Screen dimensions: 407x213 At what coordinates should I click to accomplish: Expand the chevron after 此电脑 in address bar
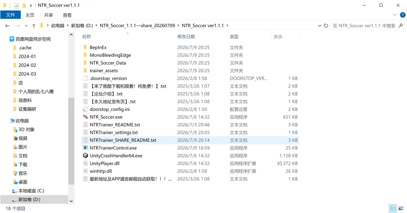[x=68, y=25]
